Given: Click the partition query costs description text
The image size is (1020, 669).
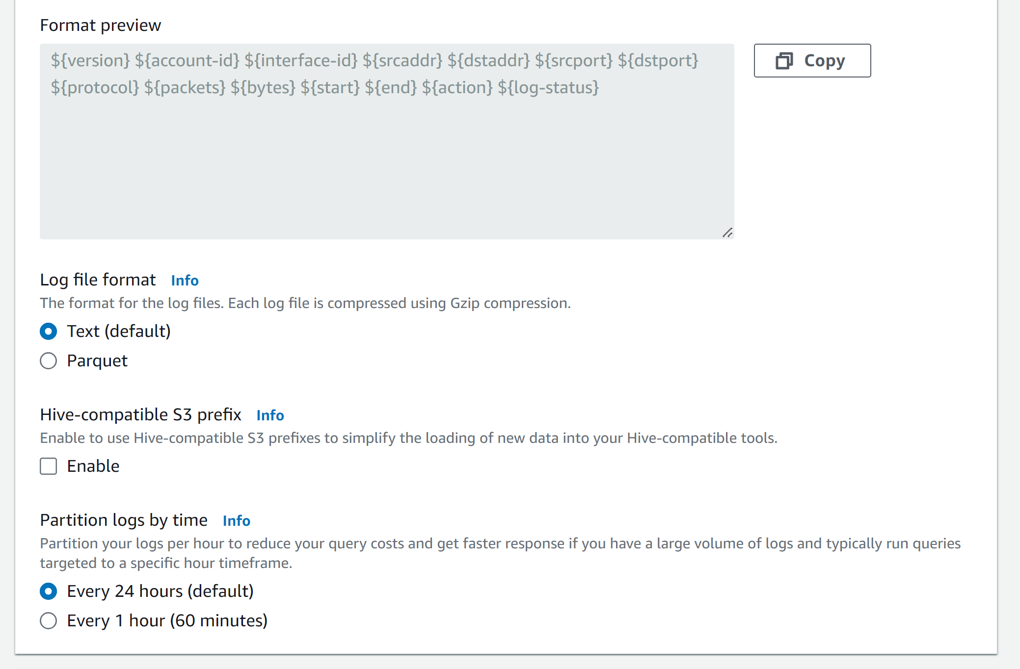Looking at the screenshot, I should (500, 544).
